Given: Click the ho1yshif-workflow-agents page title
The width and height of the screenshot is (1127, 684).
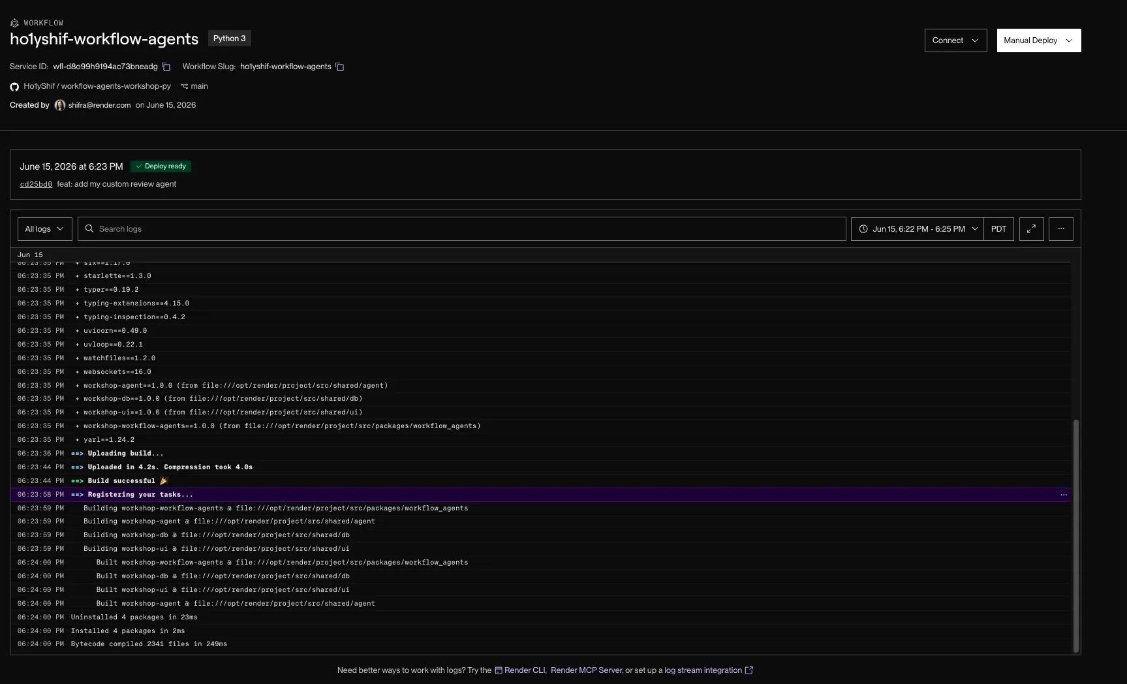Looking at the screenshot, I should click(104, 39).
